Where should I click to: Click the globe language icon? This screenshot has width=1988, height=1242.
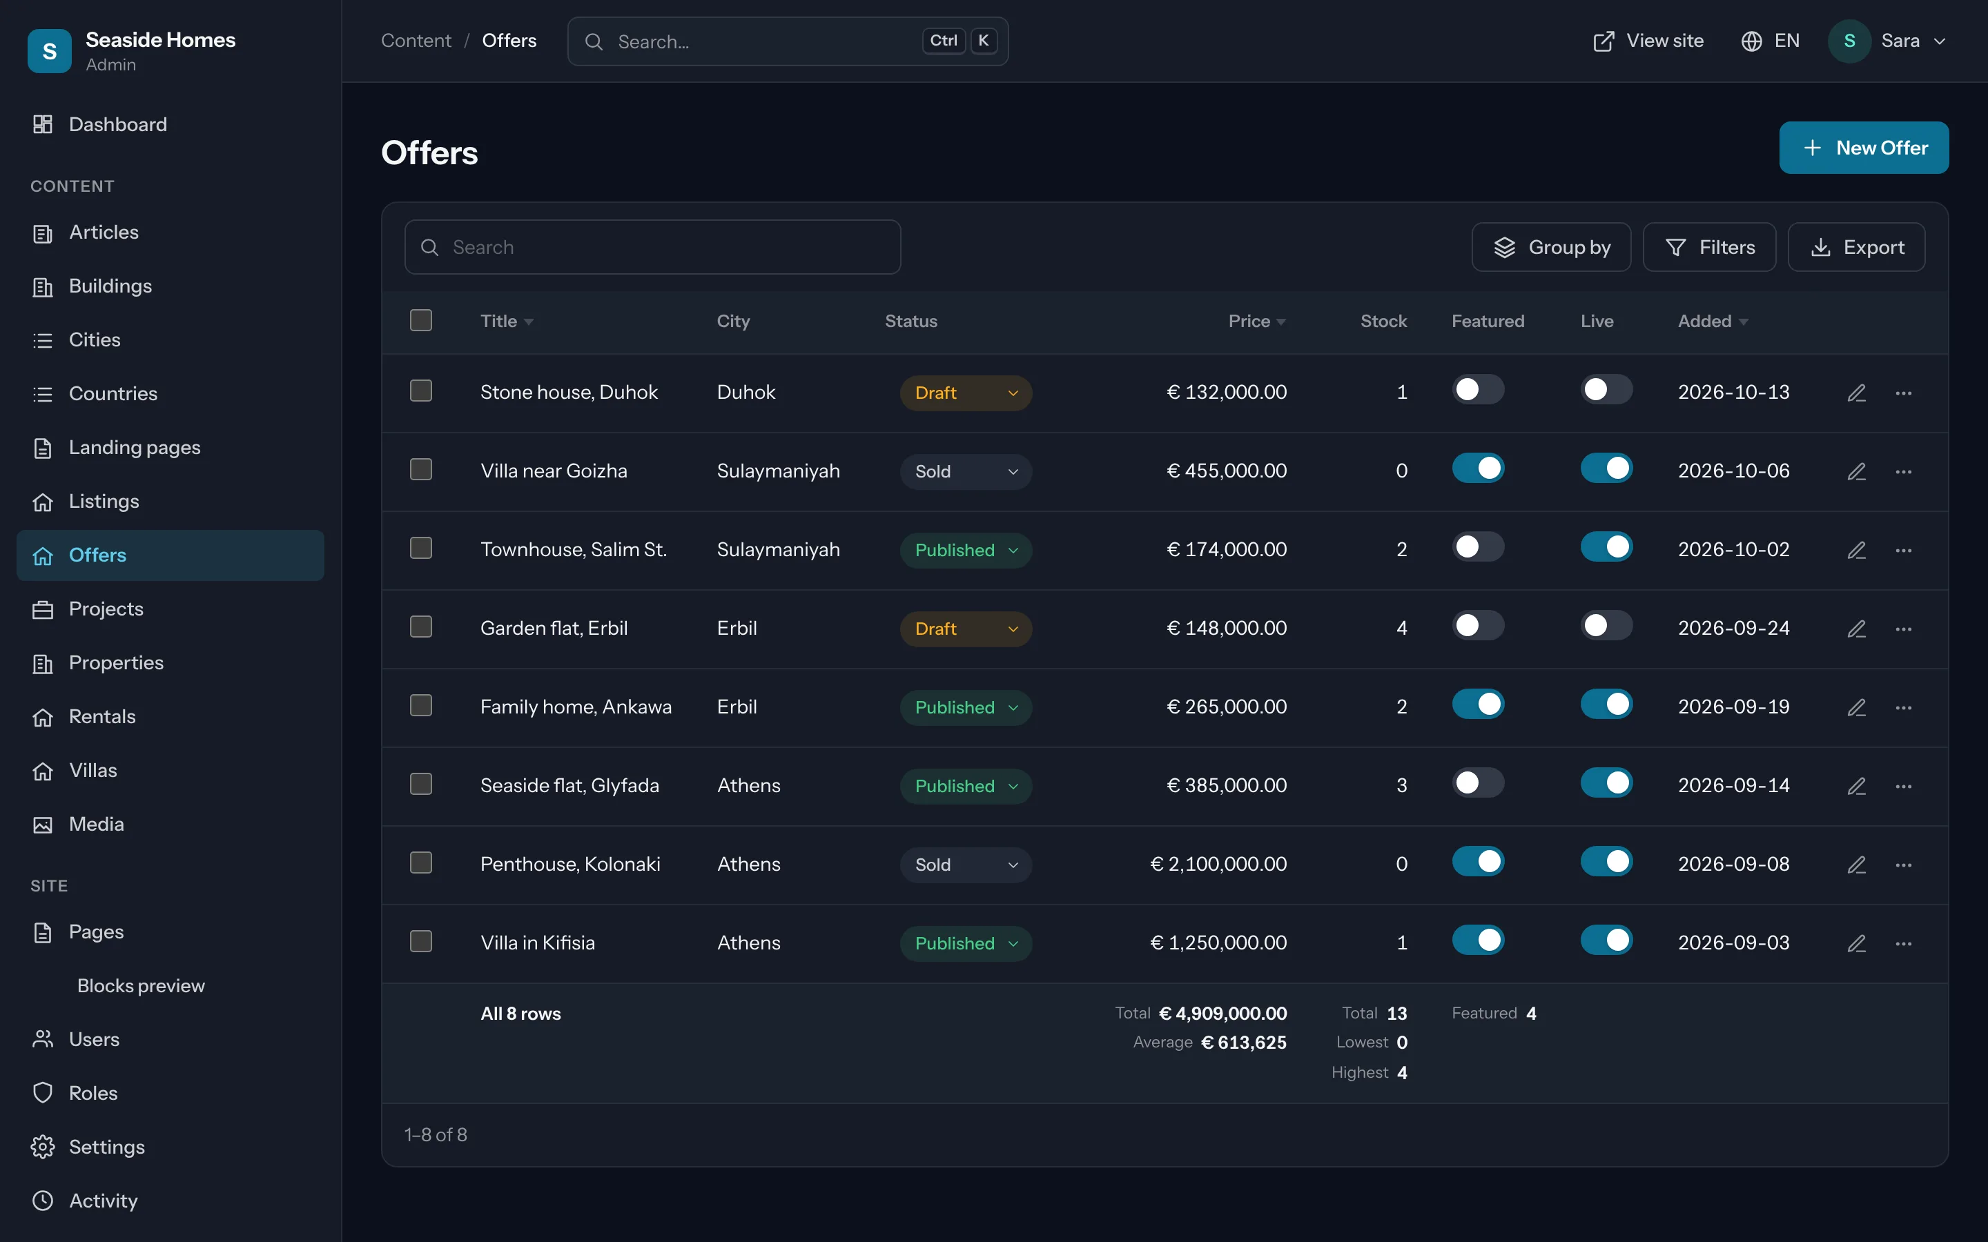pos(1751,41)
